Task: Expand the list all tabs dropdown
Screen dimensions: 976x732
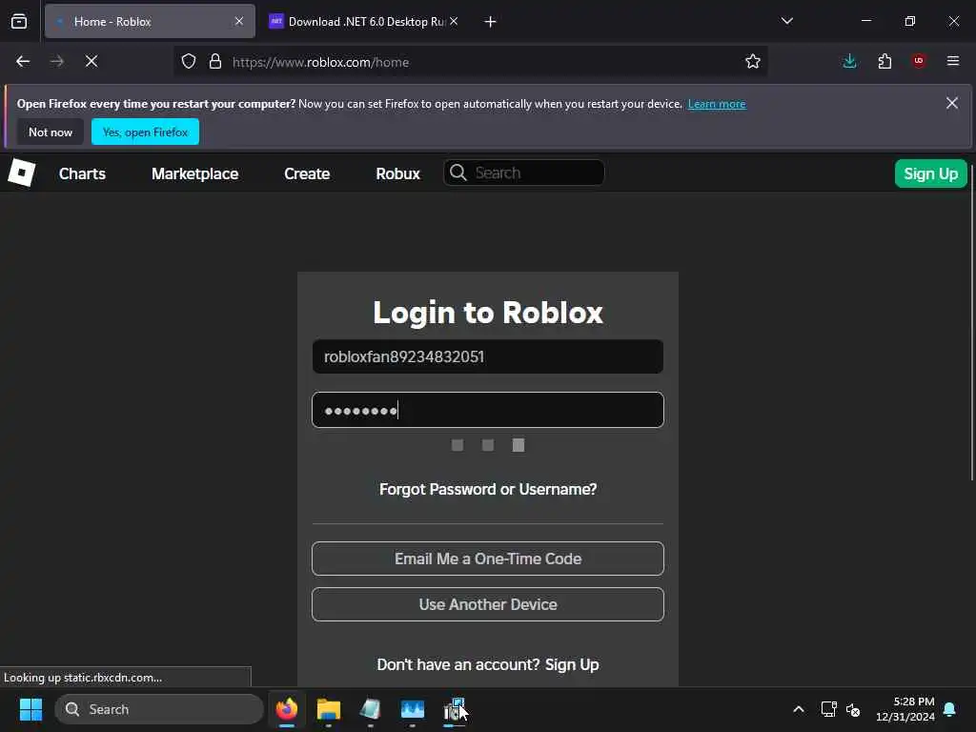Action: [787, 21]
